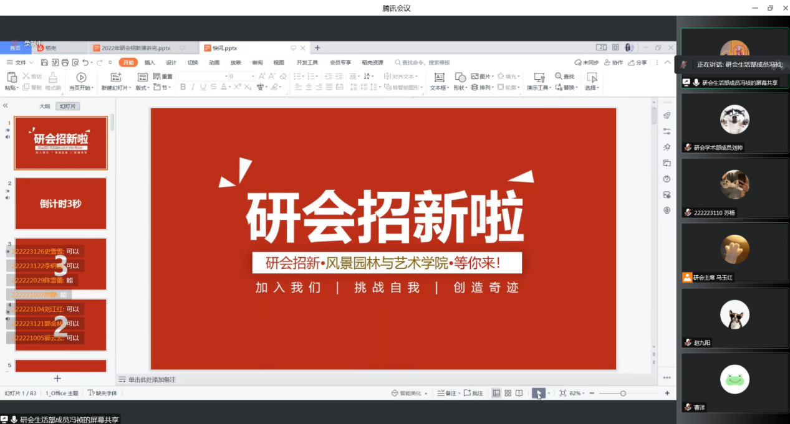
Task: Open the 插入 (Insert) ribbon tab
Action: 150,62
